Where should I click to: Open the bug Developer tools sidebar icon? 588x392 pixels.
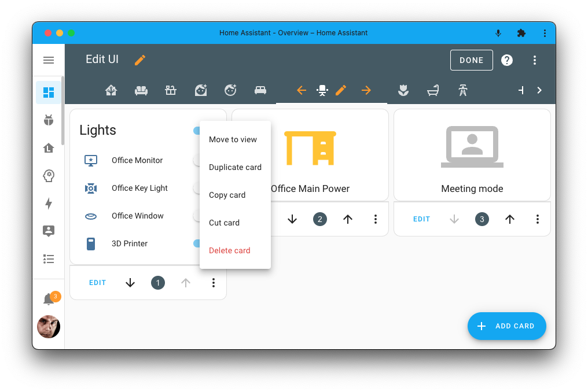pyautogui.click(x=49, y=120)
